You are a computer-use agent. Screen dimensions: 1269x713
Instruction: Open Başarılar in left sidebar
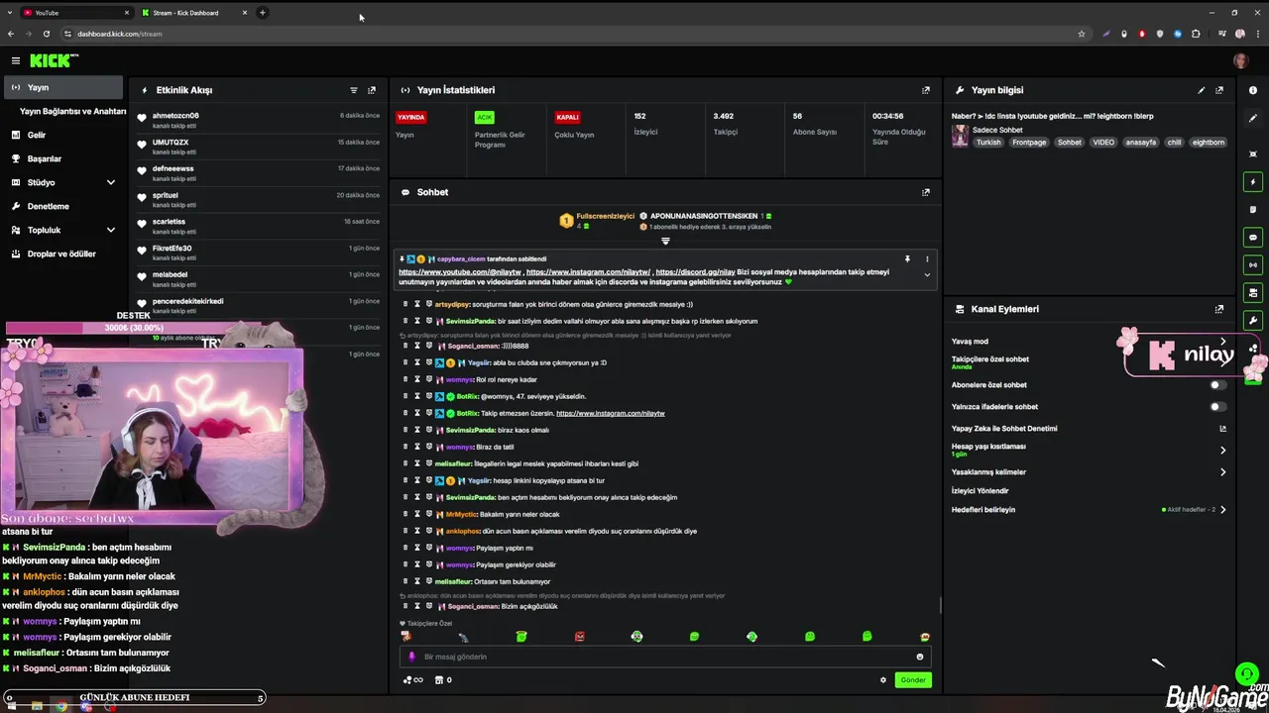(x=45, y=158)
